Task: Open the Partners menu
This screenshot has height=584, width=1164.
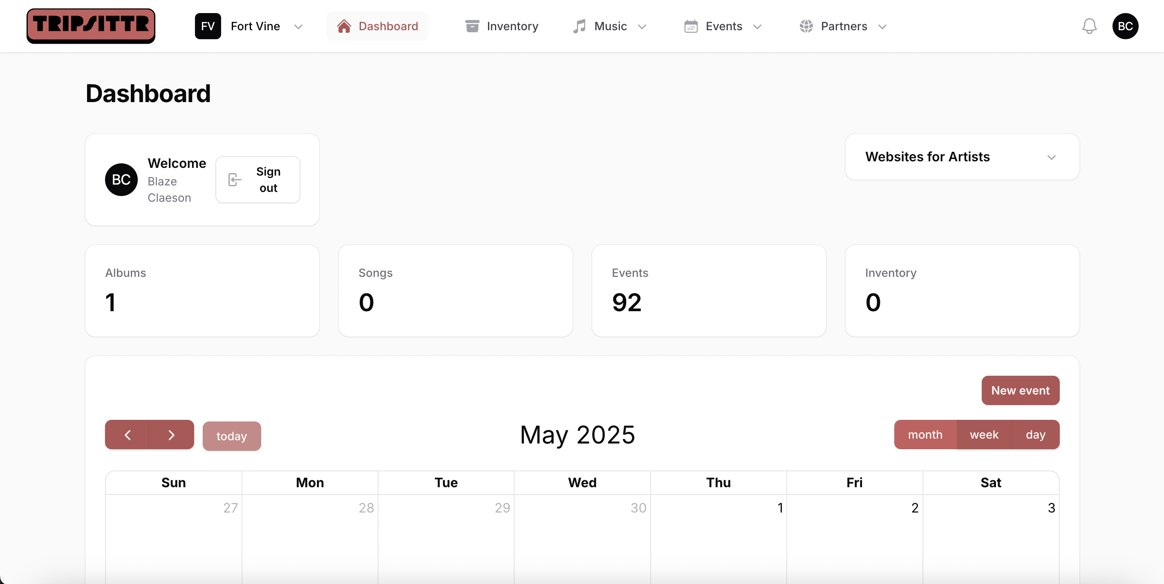Action: 843,26
